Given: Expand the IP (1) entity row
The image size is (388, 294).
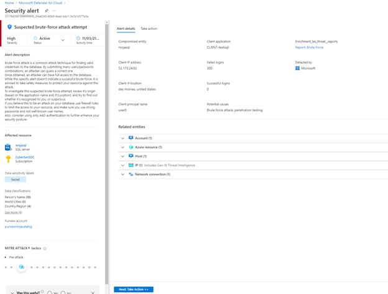Looking at the screenshot, I should pyautogui.click(x=122, y=165).
